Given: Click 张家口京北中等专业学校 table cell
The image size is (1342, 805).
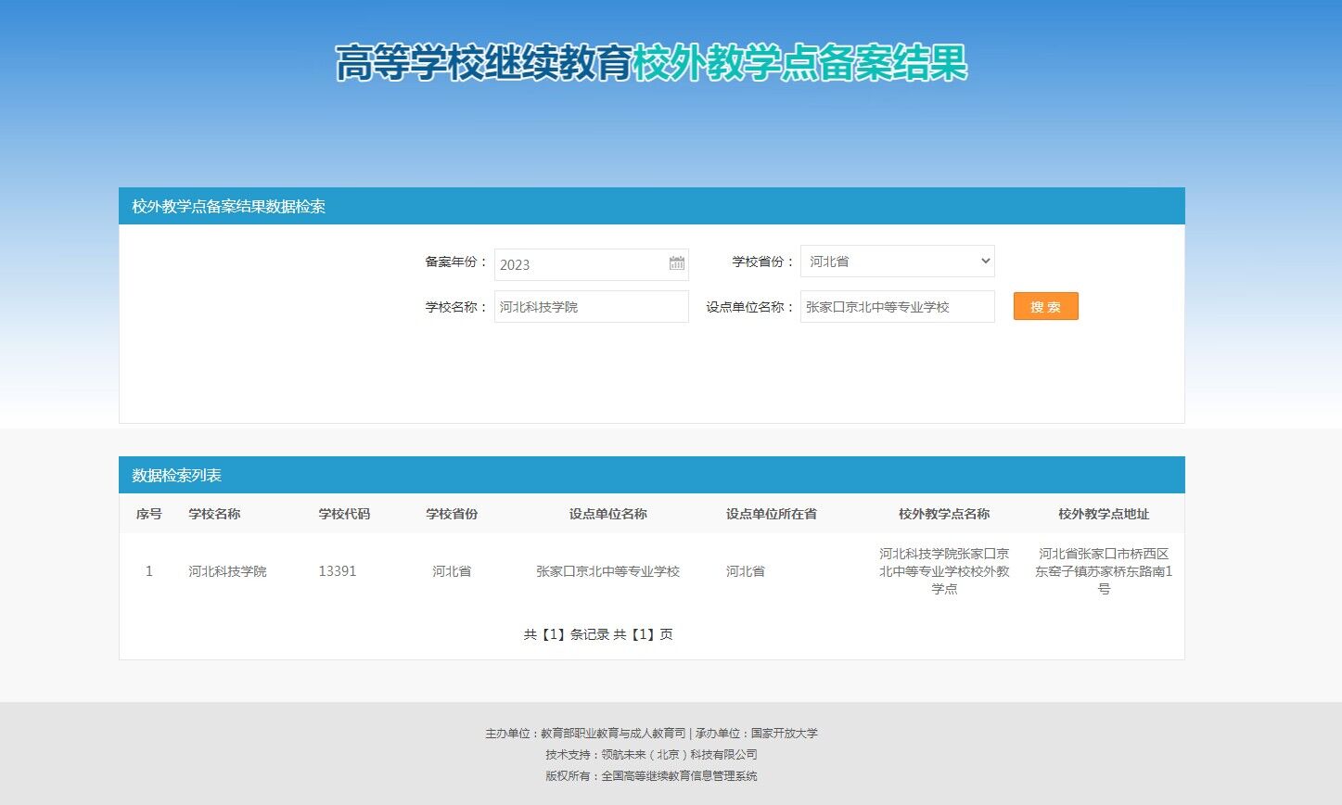Looking at the screenshot, I should [x=607, y=571].
